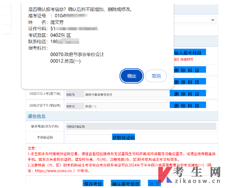Click the subject name field 英语(一)
Image resolution: width=226 pixels, height=188 pixels.
click(x=127, y=106)
